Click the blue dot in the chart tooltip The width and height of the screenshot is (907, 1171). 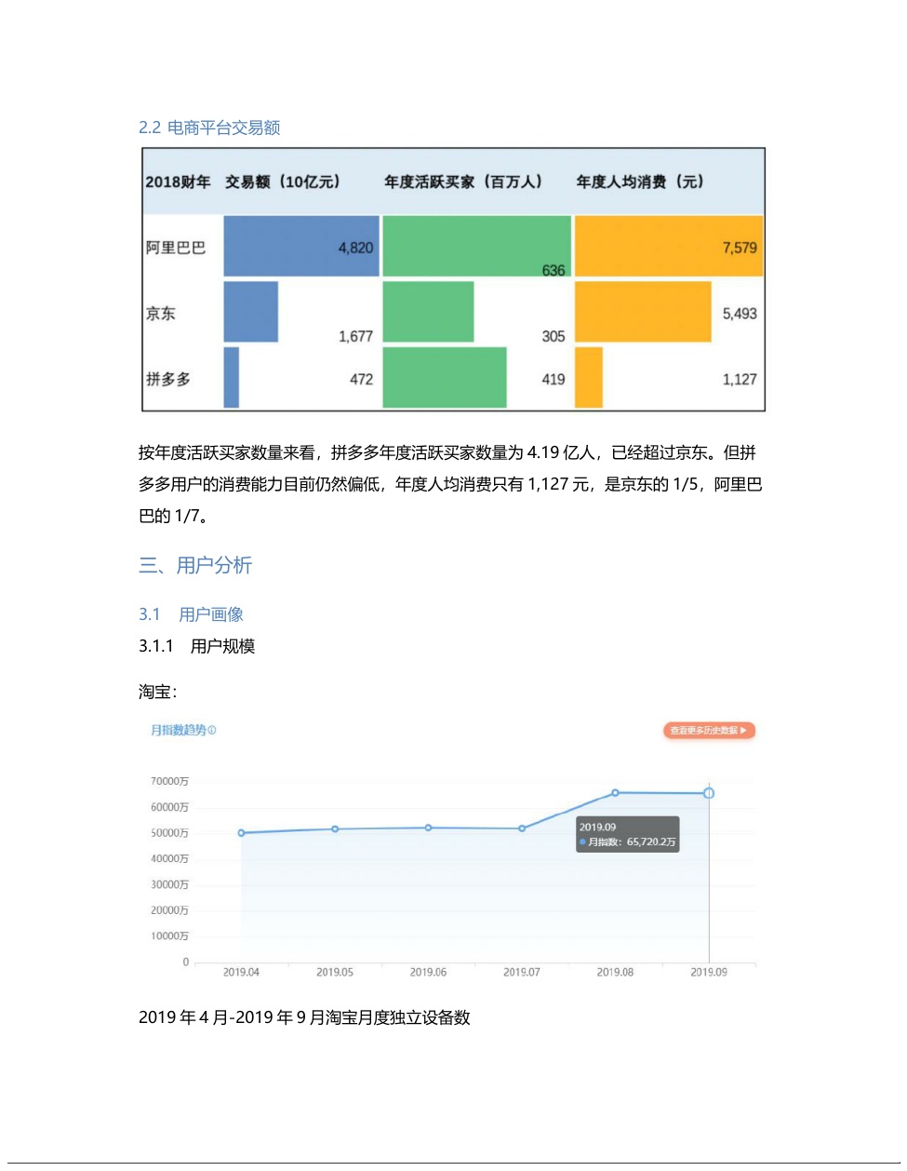coord(582,842)
